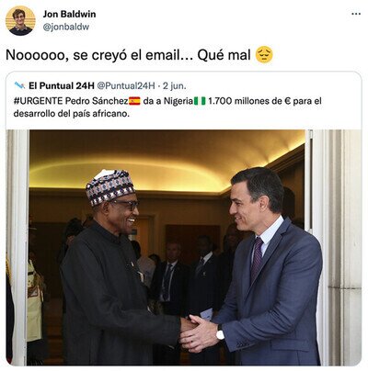Click the "Qué mal" text in the tweet
This screenshot has width=368, height=371.
click(x=224, y=55)
